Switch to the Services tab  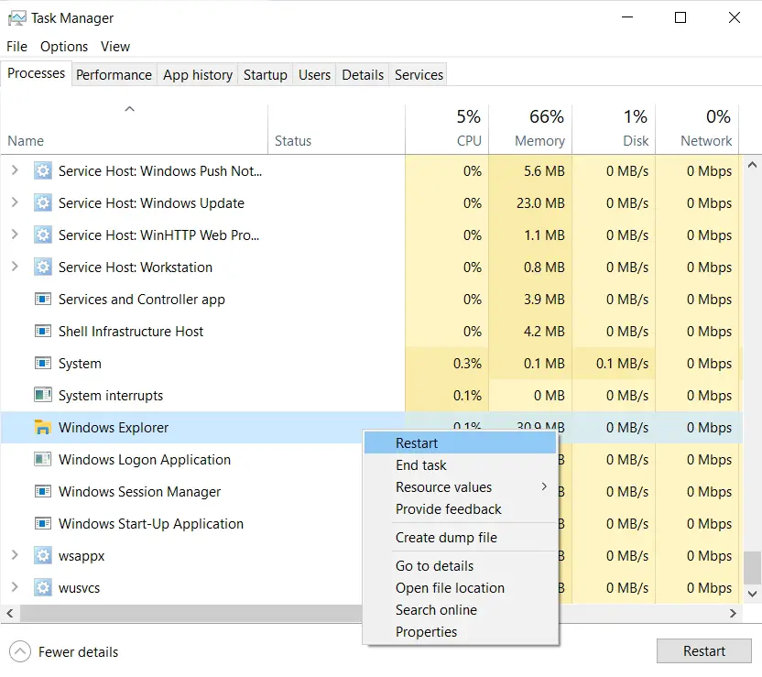pos(419,75)
